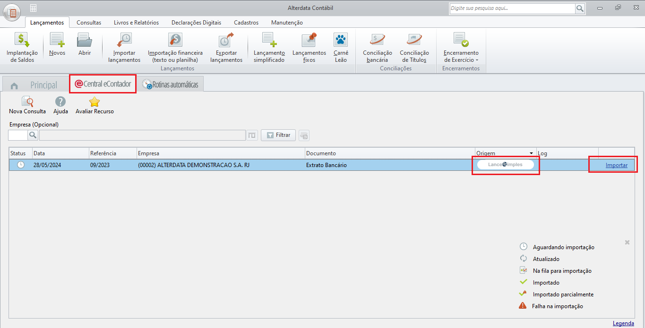Screen dimensions: 645x328
Task: Switch to Rotinas automáticas tab
Action: (171, 84)
